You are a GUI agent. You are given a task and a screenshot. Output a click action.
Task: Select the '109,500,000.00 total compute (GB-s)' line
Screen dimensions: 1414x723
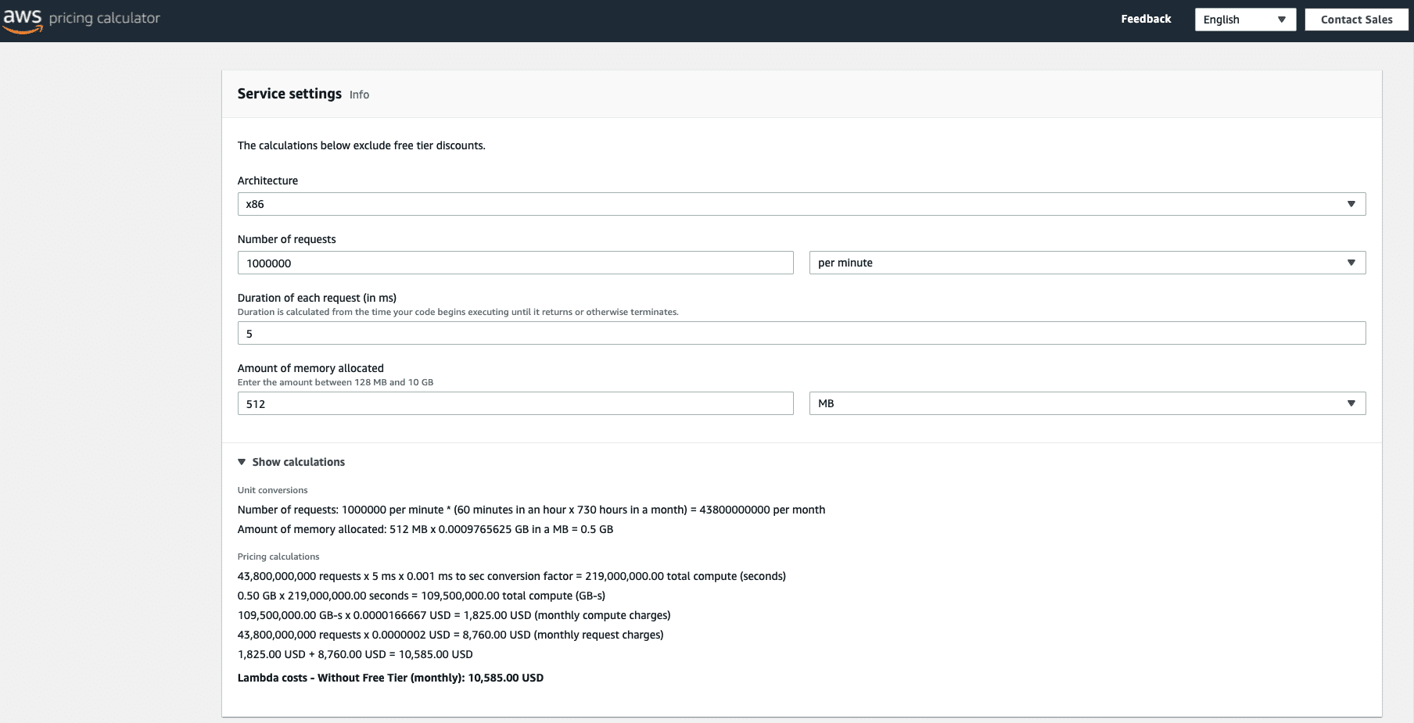[x=422, y=596]
